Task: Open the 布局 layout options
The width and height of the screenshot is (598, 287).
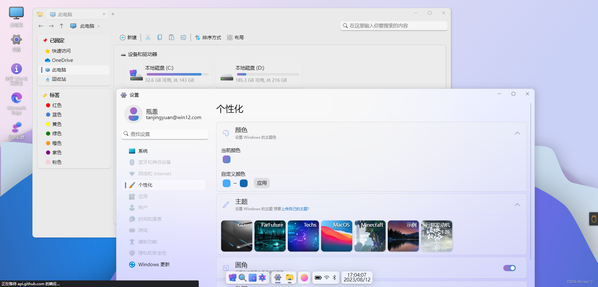Action: click(x=235, y=37)
